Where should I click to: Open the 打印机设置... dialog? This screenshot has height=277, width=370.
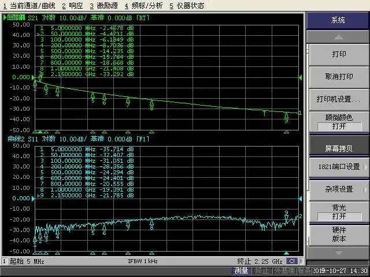coord(338,99)
